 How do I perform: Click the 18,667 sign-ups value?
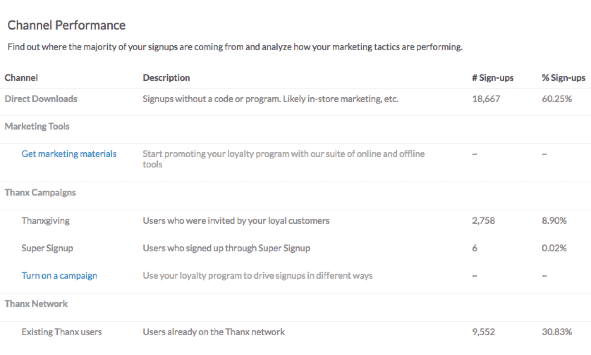point(486,99)
